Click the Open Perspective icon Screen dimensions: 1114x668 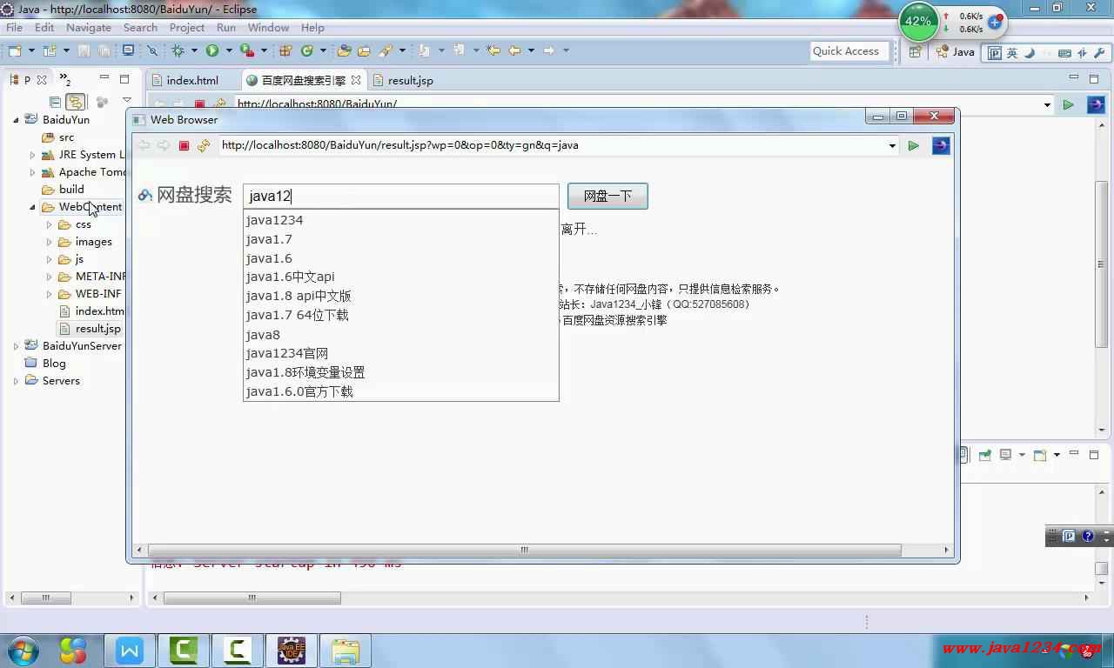pos(915,52)
